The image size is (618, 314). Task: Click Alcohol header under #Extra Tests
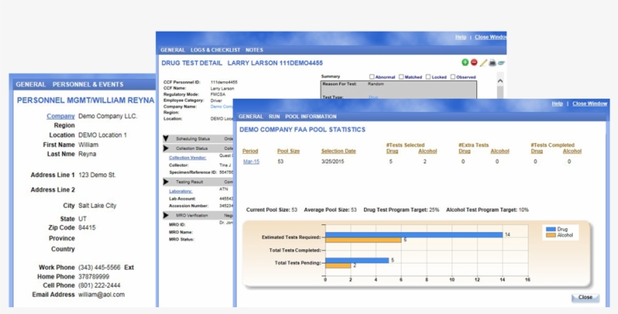point(500,151)
